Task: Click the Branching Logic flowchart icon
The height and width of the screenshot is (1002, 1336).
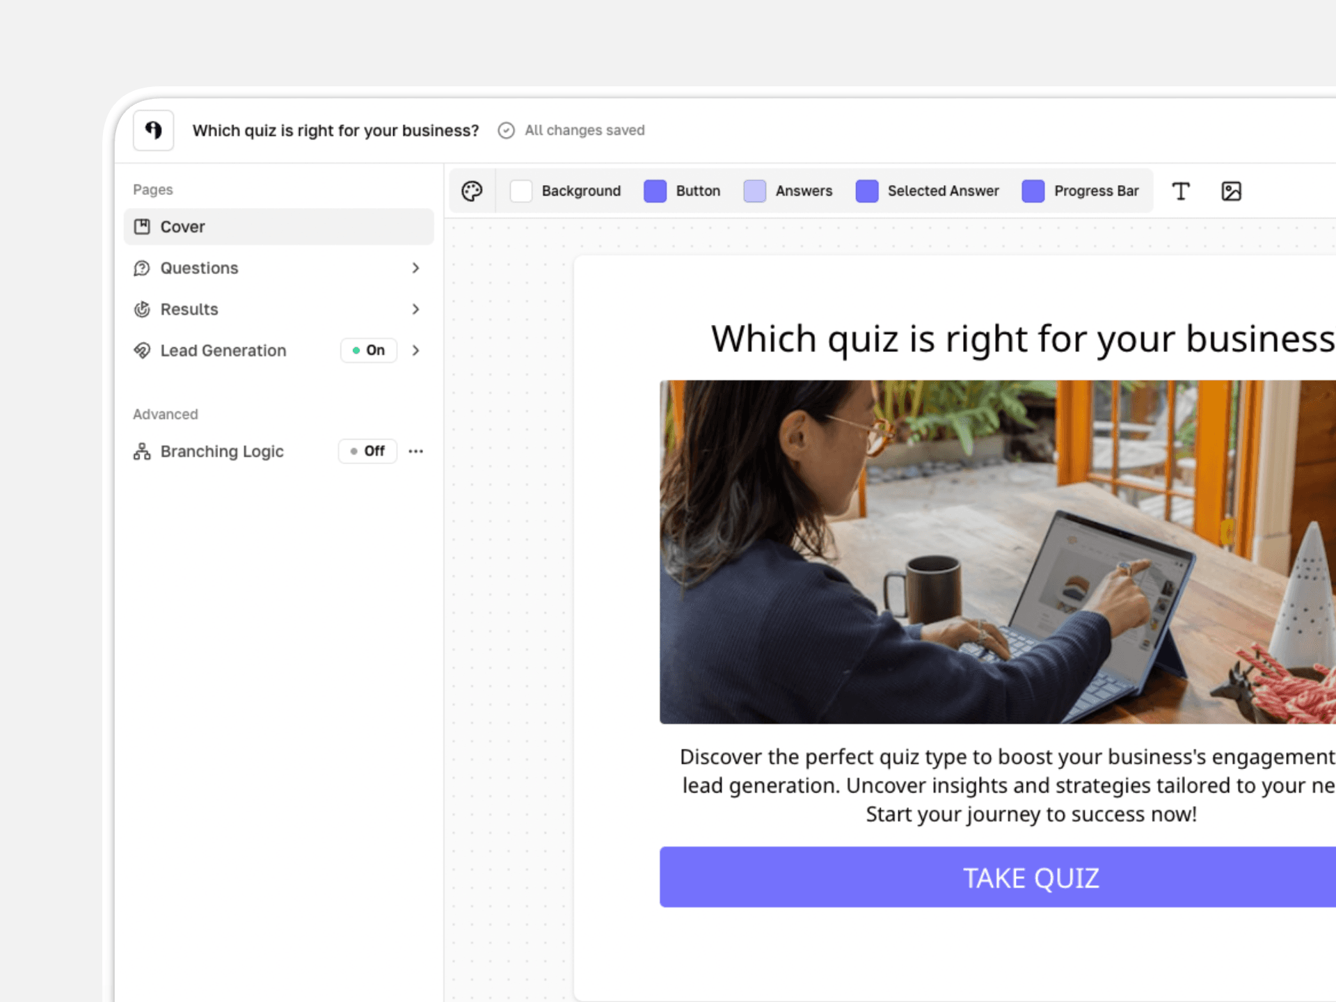Action: [x=141, y=451]
